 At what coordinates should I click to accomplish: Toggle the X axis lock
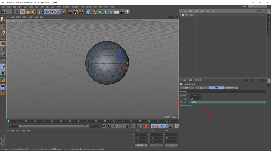point(46,12)
